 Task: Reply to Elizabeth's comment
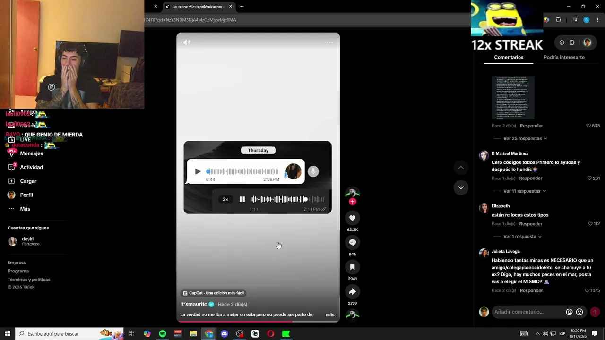coord(531,224)
